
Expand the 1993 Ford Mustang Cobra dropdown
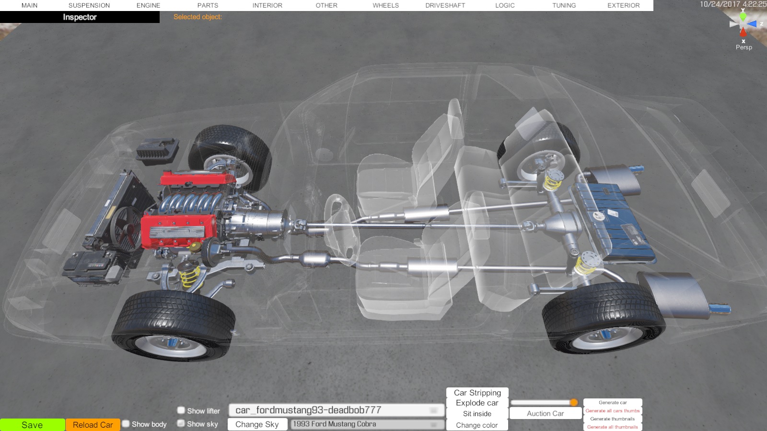367,424
